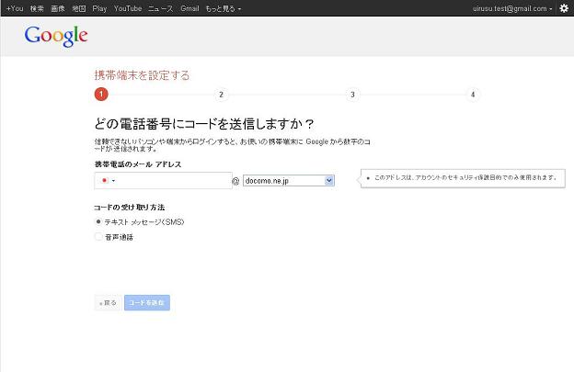Select テキスト メッセージ(SMS) radio option
The width and height of the screenshot is (574, 372).
point(98,221)
